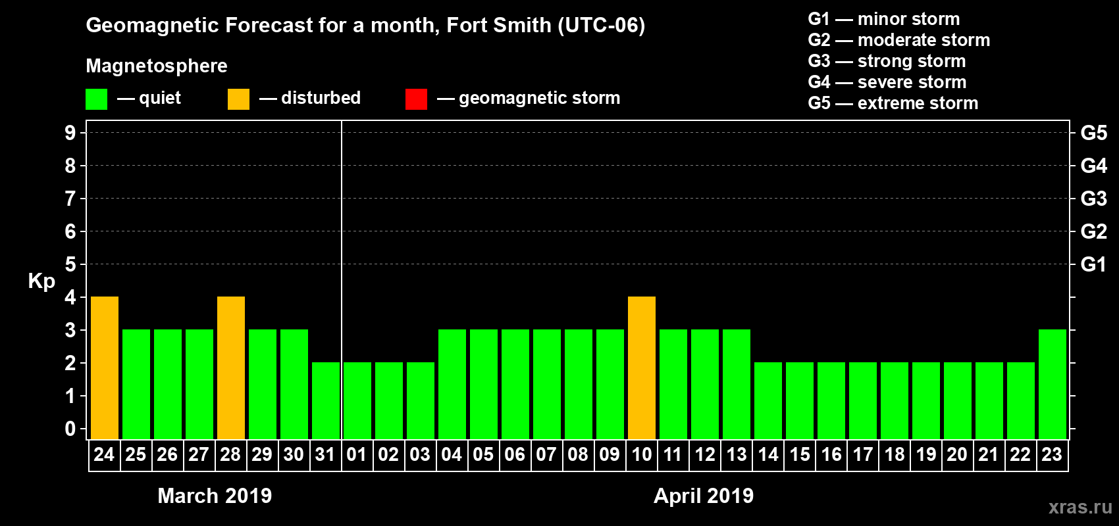Image resolution: width=1119 pixels, height=526 pixels.
Task: Click the G2 label on right axis
Action: tap(1094, 231)
